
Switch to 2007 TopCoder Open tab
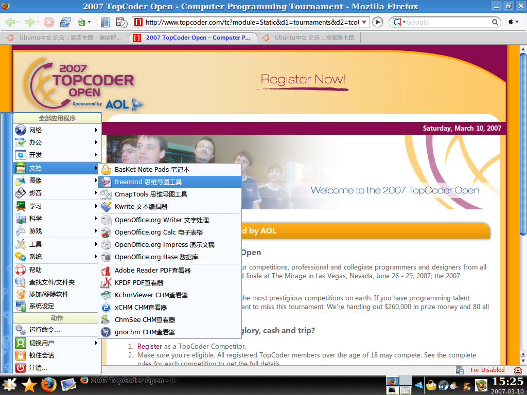pos(193,38)
